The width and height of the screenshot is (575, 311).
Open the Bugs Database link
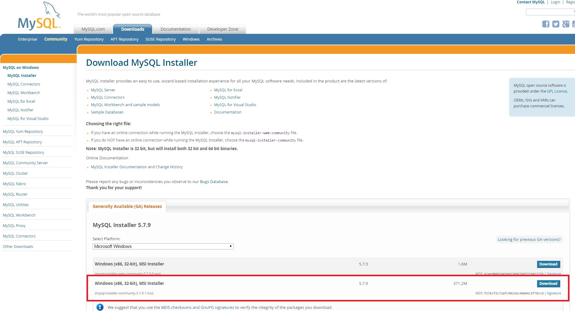pos(214,182)
